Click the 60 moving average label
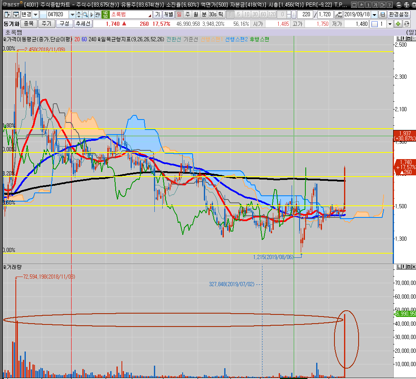This screenshot has width=416, height=379. pos(84,39)
